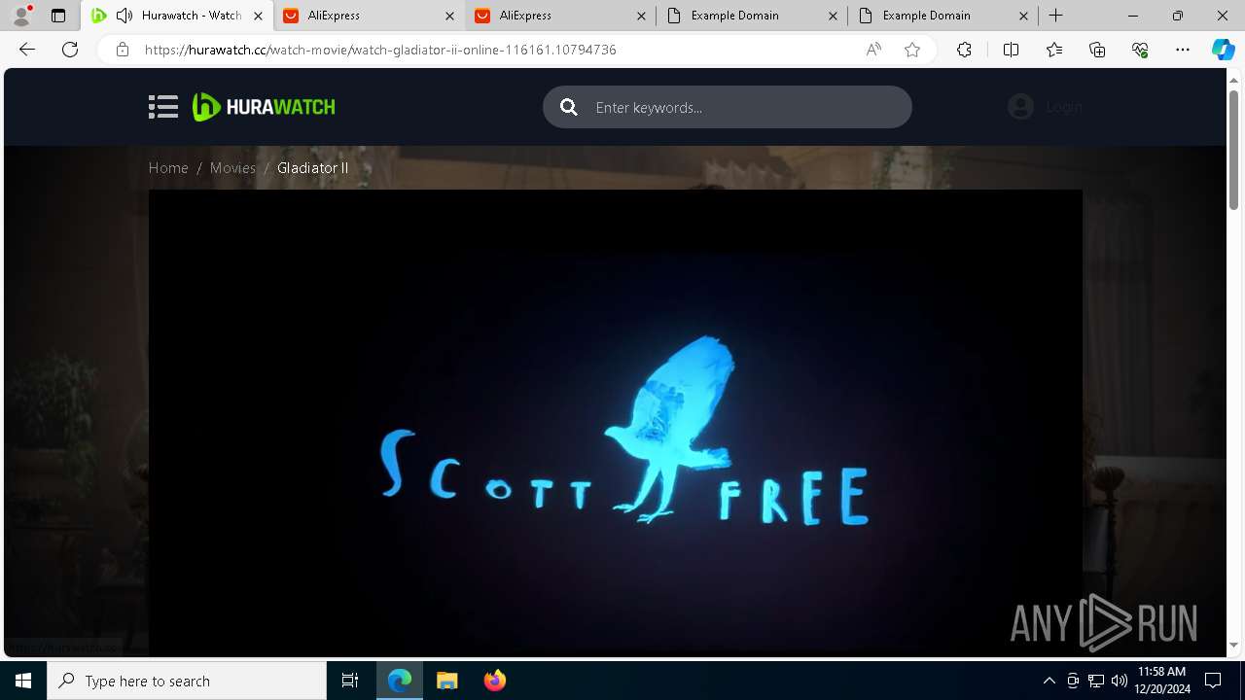The height and width of the screenshot is (700, 1245).
Task: Close the first Example Domain tab
Action: pos(833,16)
